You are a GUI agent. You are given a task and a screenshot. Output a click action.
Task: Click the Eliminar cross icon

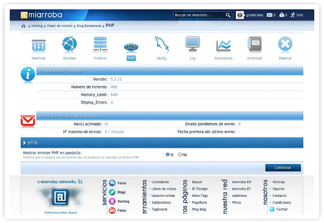click(x=285, y=44)
